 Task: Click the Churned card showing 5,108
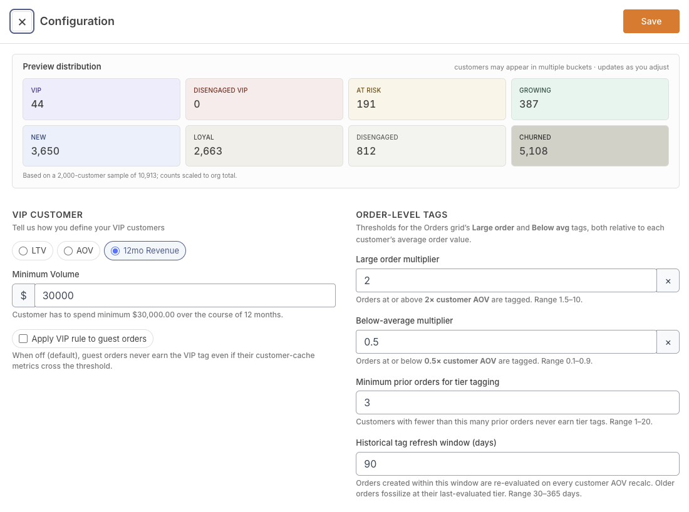589,146
